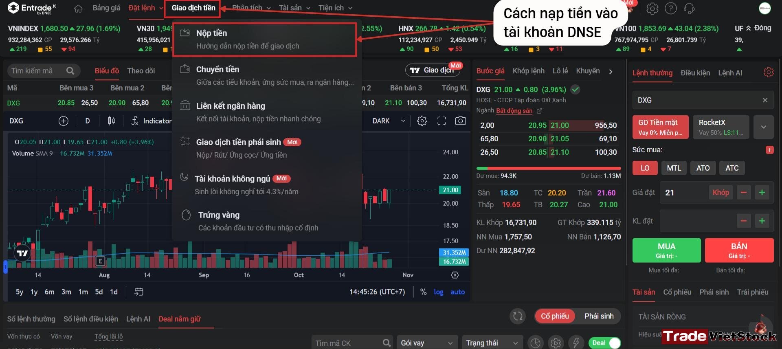This screenshot has width=782, height=349.
Task: Add buying power with red plus icon
Action: pos(769,150)
